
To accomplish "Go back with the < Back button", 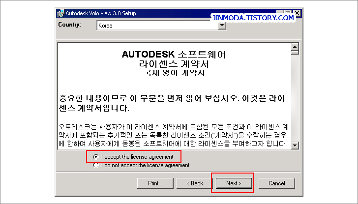I will [195, 183].
